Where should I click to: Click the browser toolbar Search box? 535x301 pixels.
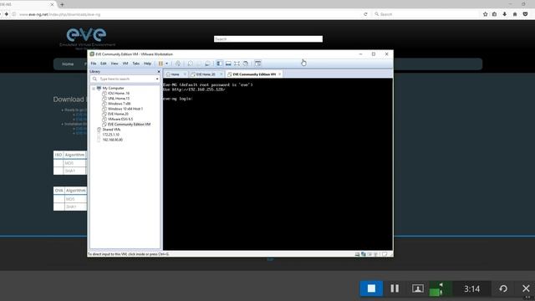[425, 14]
